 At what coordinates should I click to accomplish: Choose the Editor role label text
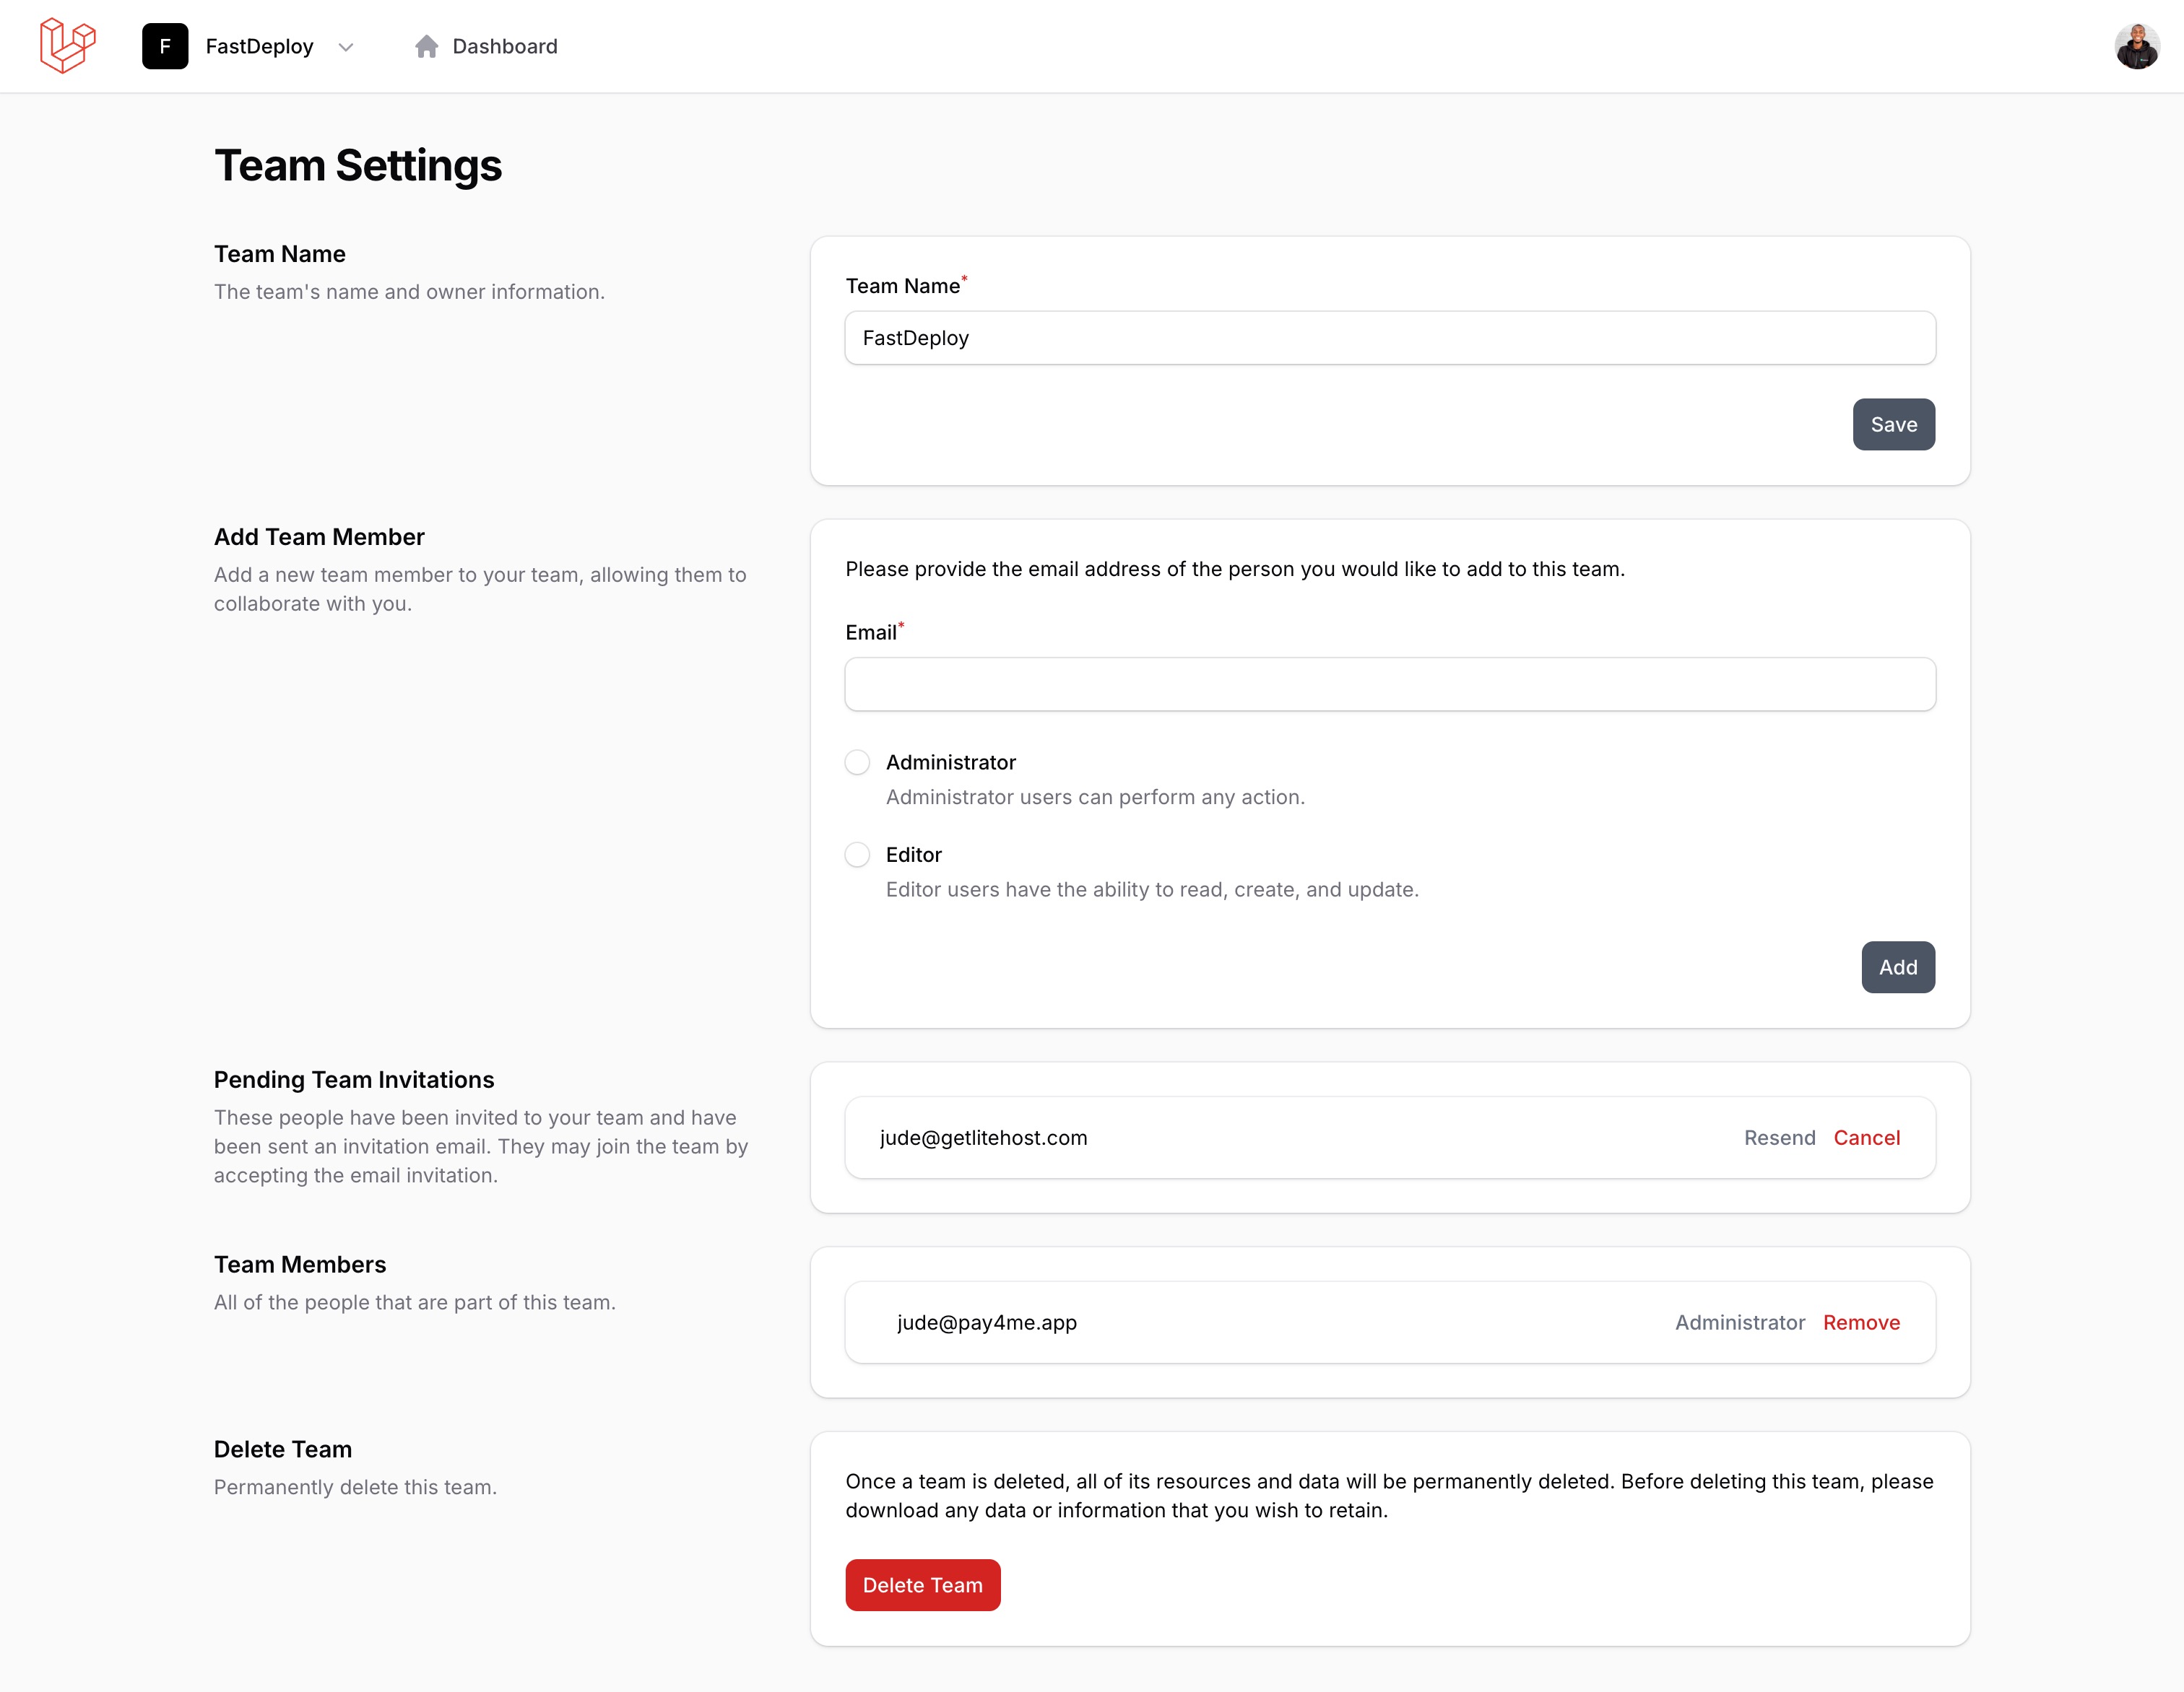(913, 855)
